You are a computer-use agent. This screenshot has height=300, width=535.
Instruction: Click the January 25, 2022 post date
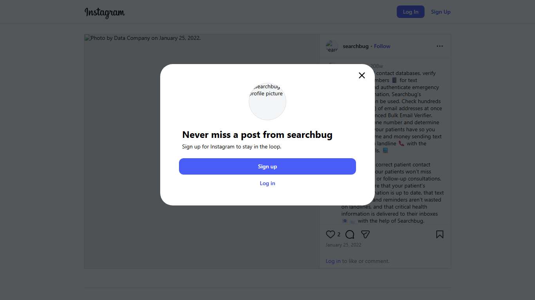coord(343,245)
